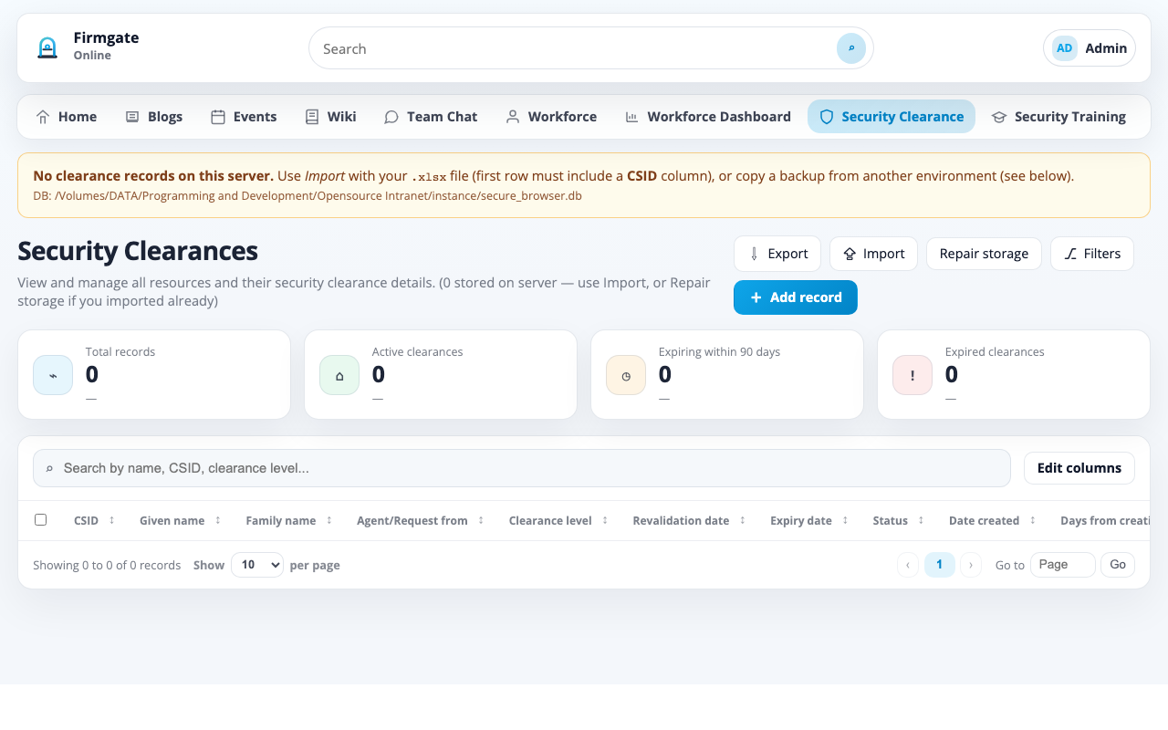Click the Go to Page input
This screenshot has height=730, width=1168.
click(x=1063, y=565)
